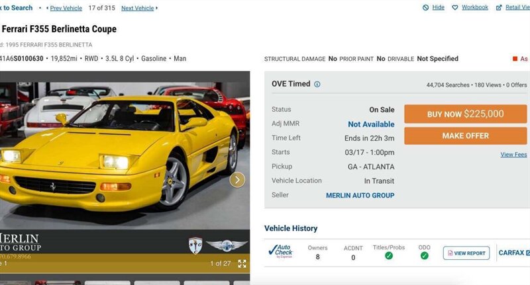Screen dimensions: 530x285
Task: Click the Hide circle-slash icon
Action: [x=425, y=7]
